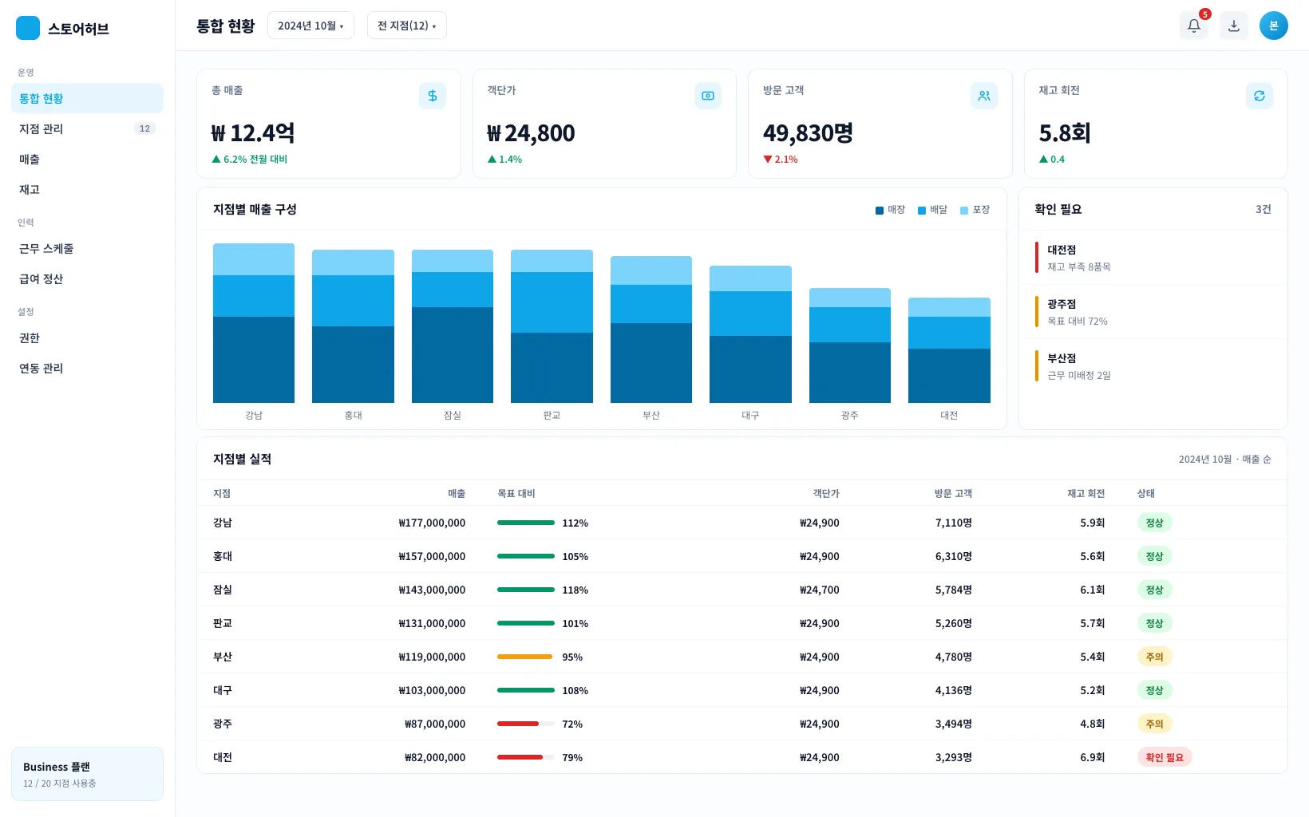Viewport: 1309px width, 817px height.
Task: Click the 대전 bar in the chart
Action: point(949,350)
